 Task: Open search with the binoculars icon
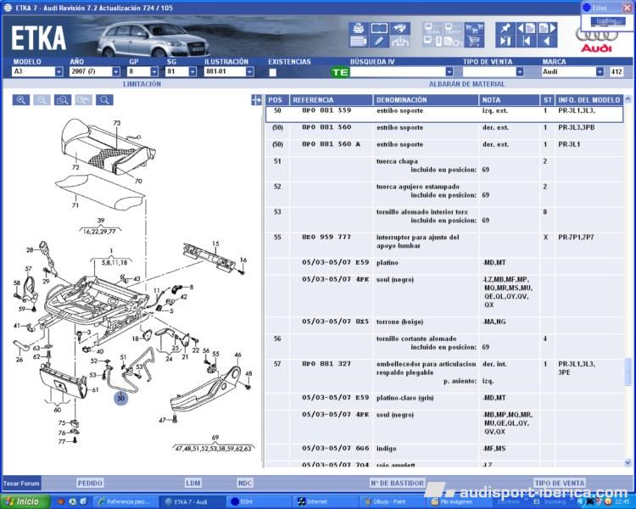tap(400, 28)
